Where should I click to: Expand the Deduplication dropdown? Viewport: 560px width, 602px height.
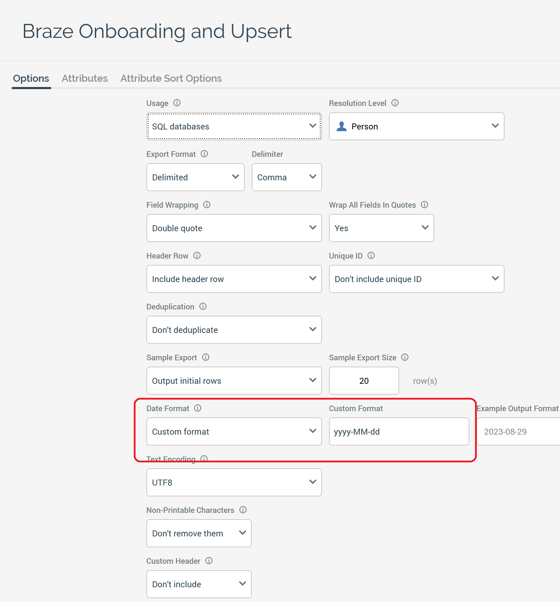tap(234, 330)
